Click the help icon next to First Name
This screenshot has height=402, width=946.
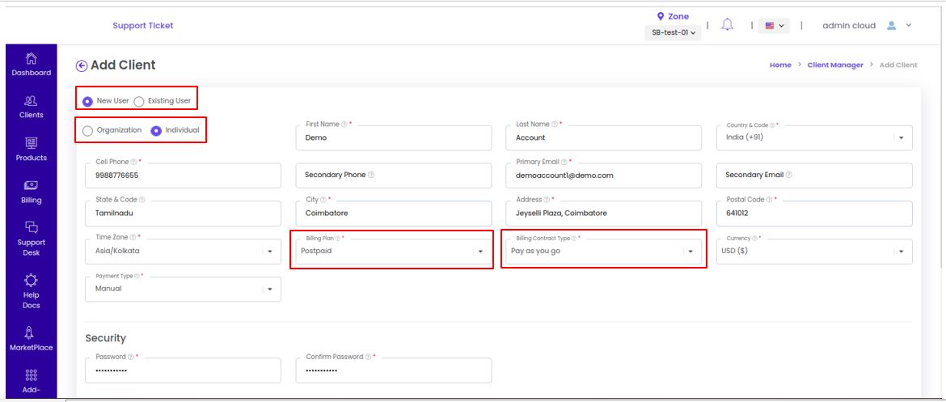tap(344, 125)
